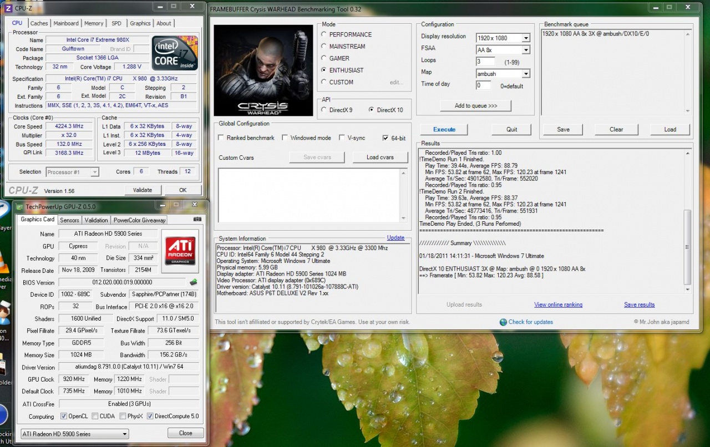Click the Time of day input field
The width and height of the screenshot is (710, 447).
coord(483,85)
